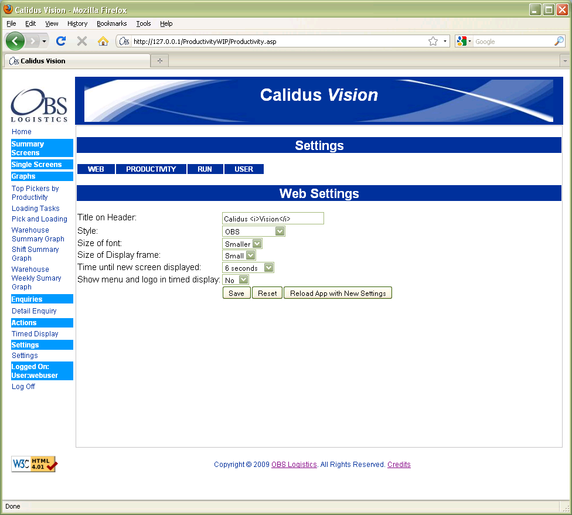Click the Title on Header text field
Viewport: 572px width, 515px height.
click(273, 219)
